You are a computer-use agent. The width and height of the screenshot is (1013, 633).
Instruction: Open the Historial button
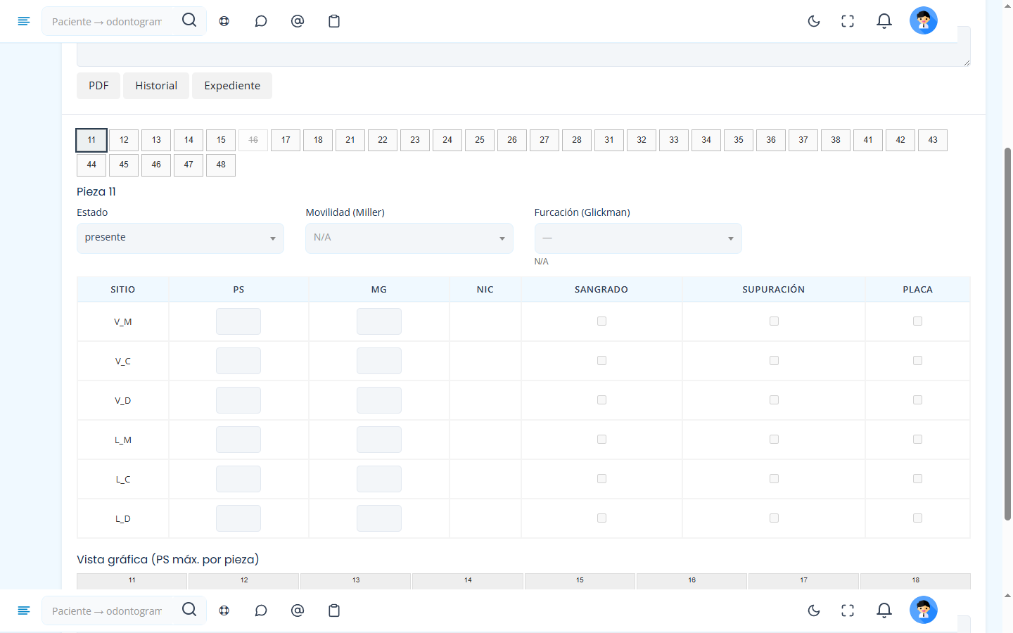click(x=156, y=86)
